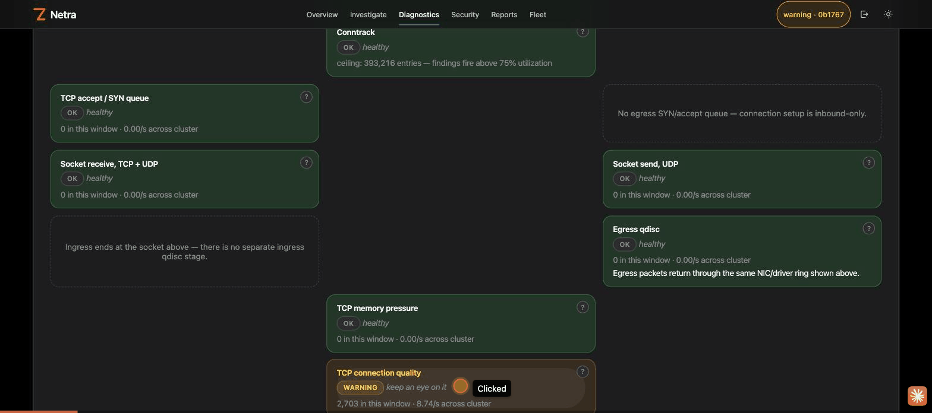Open help for Egress qdisc card
The height and width of the screenshot is (413, 932).
pos(868,228)
